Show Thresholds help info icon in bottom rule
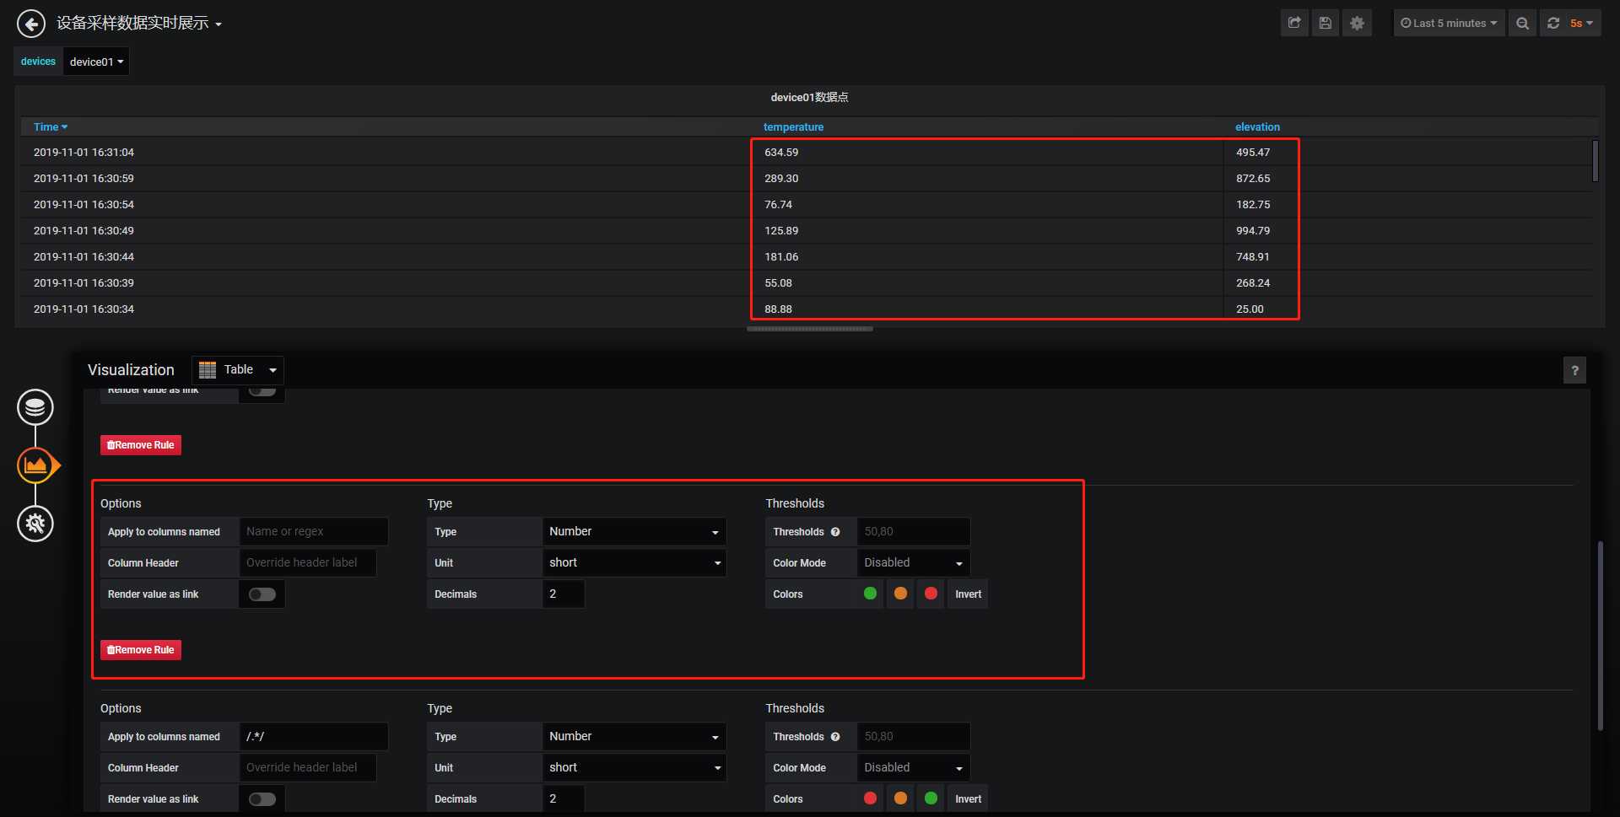1620x817 pixels. [x=835, y=737]
